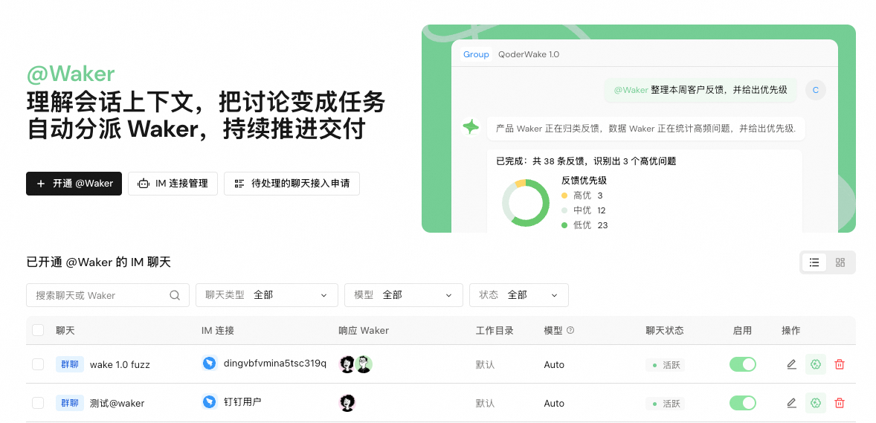The width and height of the screenshot is (876, 423).
Task: Open the 聊天类型 filter dropdown
Action: (266, 295)
